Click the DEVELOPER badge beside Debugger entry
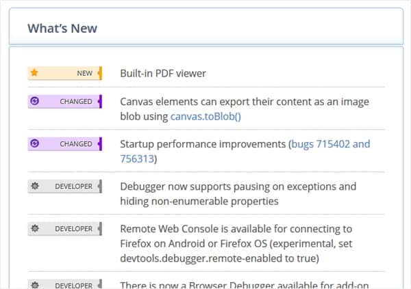This screenshot has width=411, height=289. [x=65, y=187]
